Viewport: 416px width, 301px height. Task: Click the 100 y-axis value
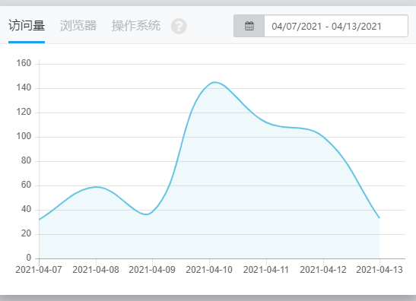(x=24, y=136)
